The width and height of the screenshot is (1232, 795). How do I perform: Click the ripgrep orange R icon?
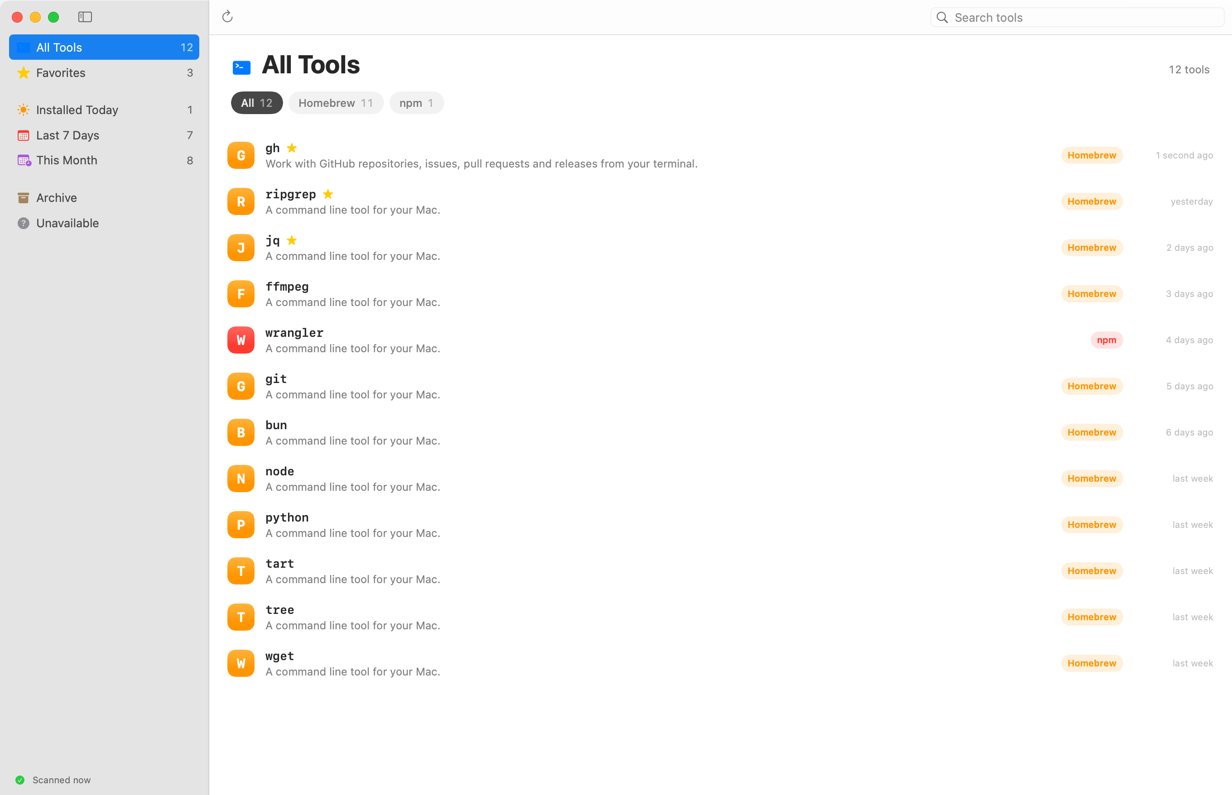pyautogui.click(x=241, y=201)
